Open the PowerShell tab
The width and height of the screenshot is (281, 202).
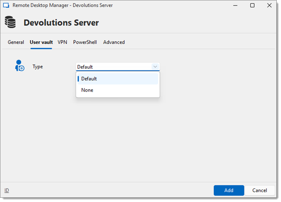[85, 42]
